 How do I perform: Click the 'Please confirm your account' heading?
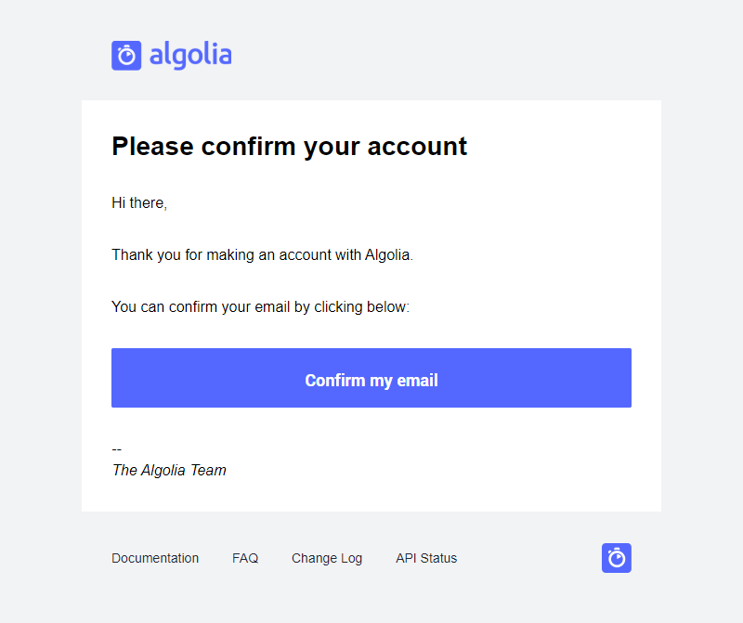point(289,147)
